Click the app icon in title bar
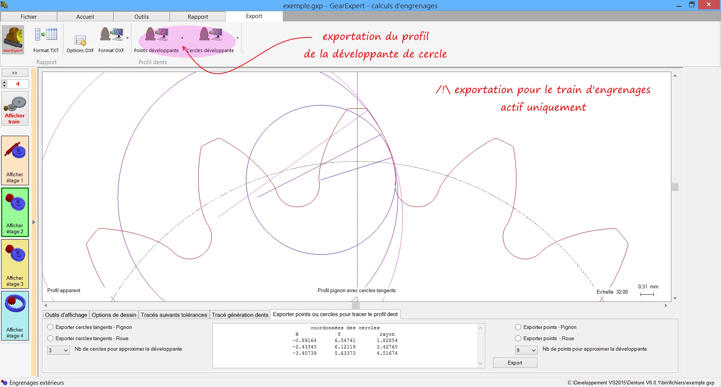This screenshot has height=387, width=721. [x=4, y=5]
